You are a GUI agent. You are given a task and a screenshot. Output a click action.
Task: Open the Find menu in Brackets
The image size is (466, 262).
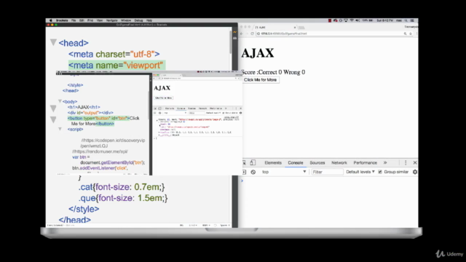pyautogui.click(x=90, y=20)
